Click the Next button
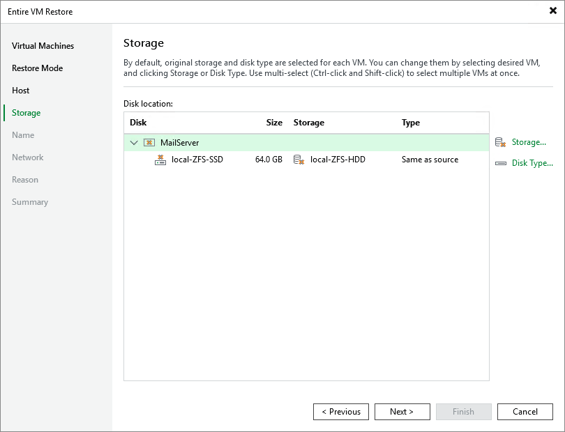565x432 pixels. tap(402, 411)
